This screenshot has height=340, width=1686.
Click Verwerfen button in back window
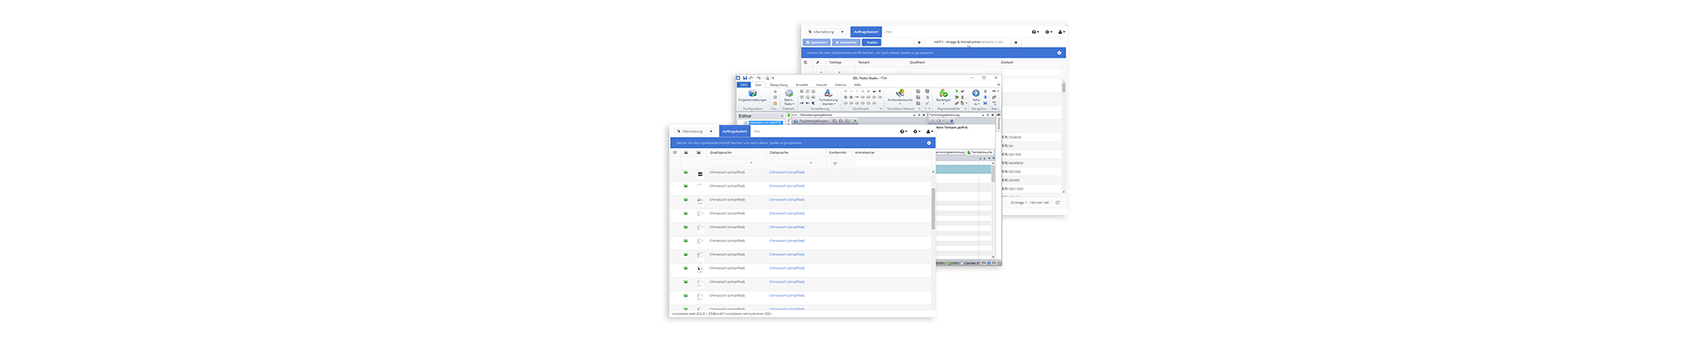(846, 42)
